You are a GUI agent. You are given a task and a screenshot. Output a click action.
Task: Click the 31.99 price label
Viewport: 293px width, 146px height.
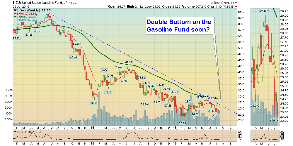point(167,89)
